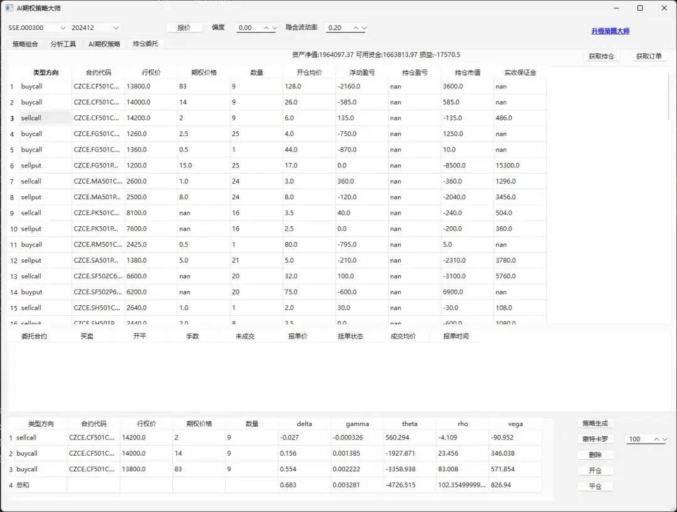Image resolution: width=677 pixels, height=512 pixels.
Task: Click the margin value 15300.0 cell
Action: point(520,165)
